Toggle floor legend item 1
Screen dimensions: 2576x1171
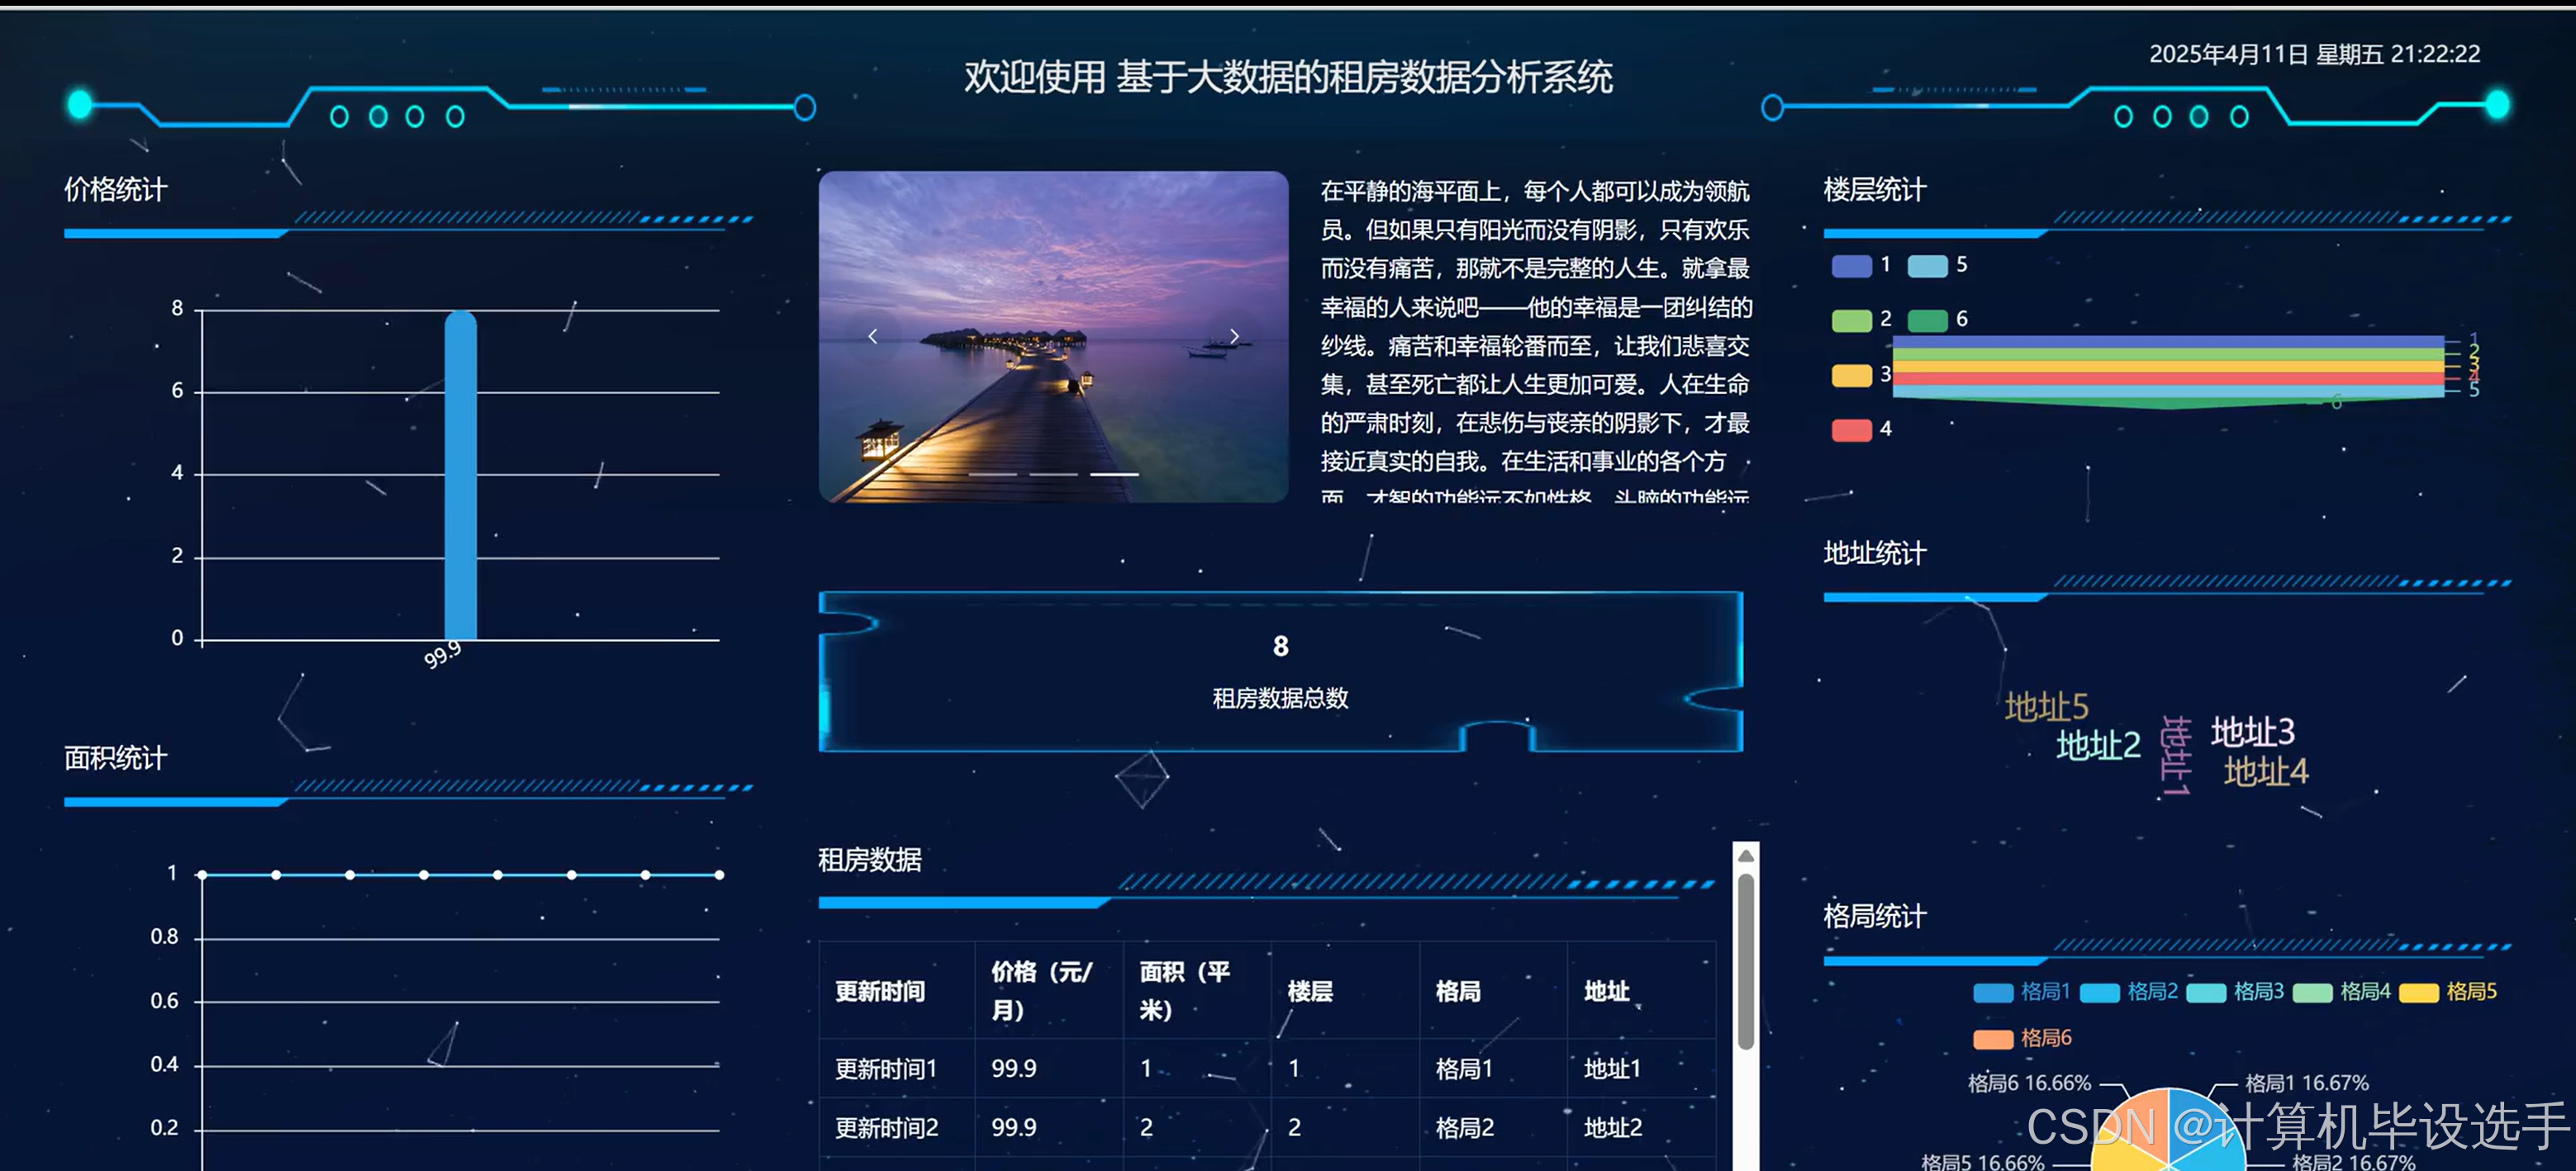pos(1861,266)
